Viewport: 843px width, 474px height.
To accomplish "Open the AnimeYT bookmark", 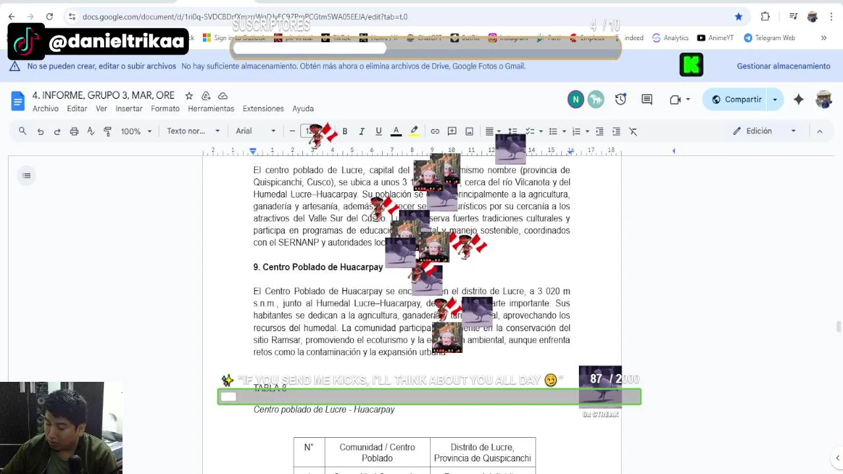I will [x=715, y=38].
